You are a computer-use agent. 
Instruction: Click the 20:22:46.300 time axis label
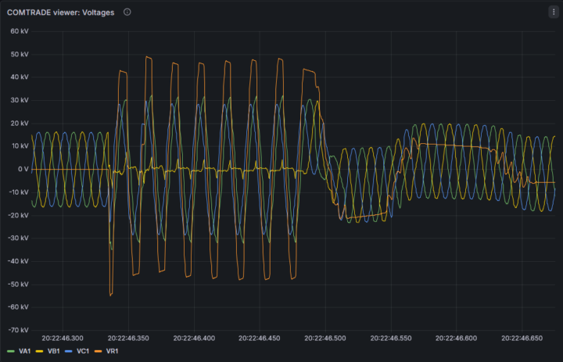(63, 338)
